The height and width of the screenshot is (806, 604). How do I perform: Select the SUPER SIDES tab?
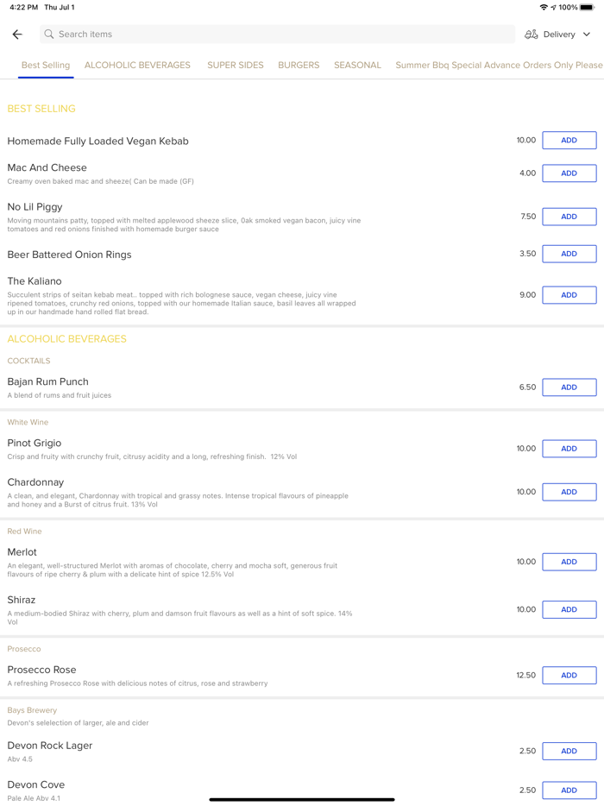point(236,66)
